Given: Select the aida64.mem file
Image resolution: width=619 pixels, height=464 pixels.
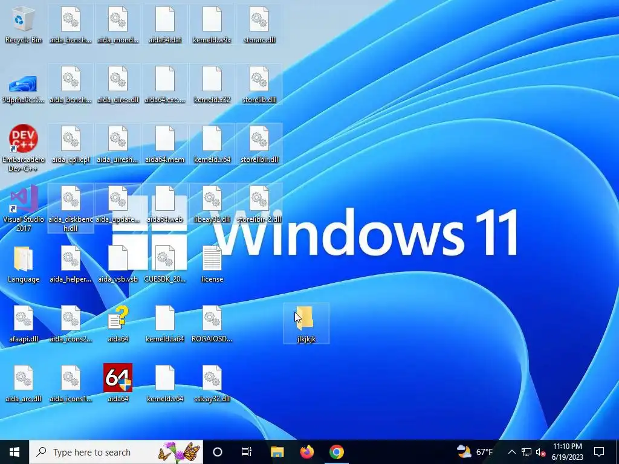Looking at the screenshot, I should click(165, 144).
